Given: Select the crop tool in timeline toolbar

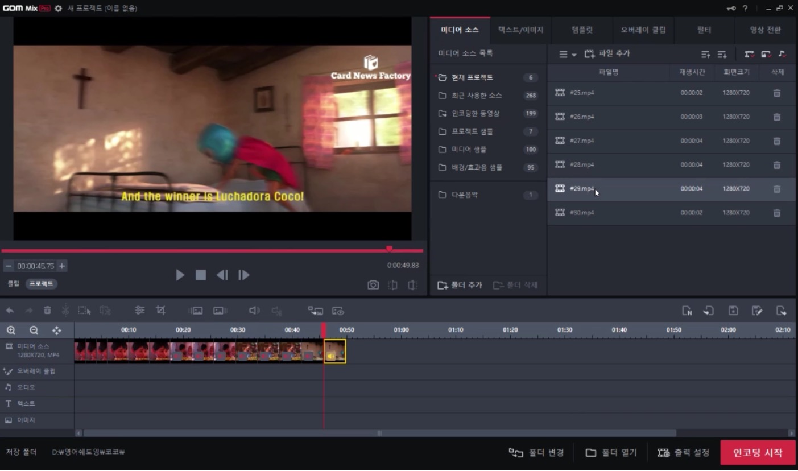Looking at the screenshot, I should 161,311.
